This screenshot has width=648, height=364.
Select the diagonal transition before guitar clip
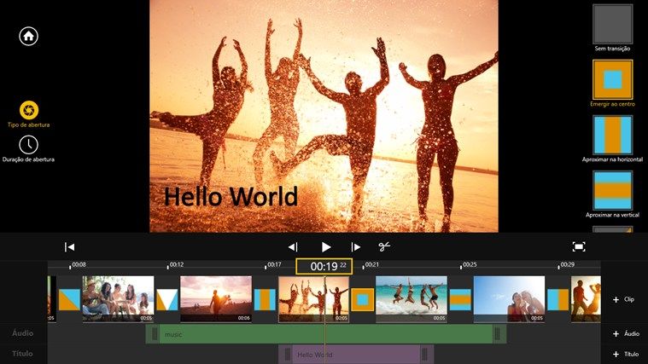coord(69,299)
